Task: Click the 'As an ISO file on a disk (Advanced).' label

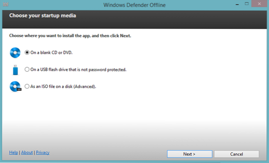Action: [x=63, y=87]
